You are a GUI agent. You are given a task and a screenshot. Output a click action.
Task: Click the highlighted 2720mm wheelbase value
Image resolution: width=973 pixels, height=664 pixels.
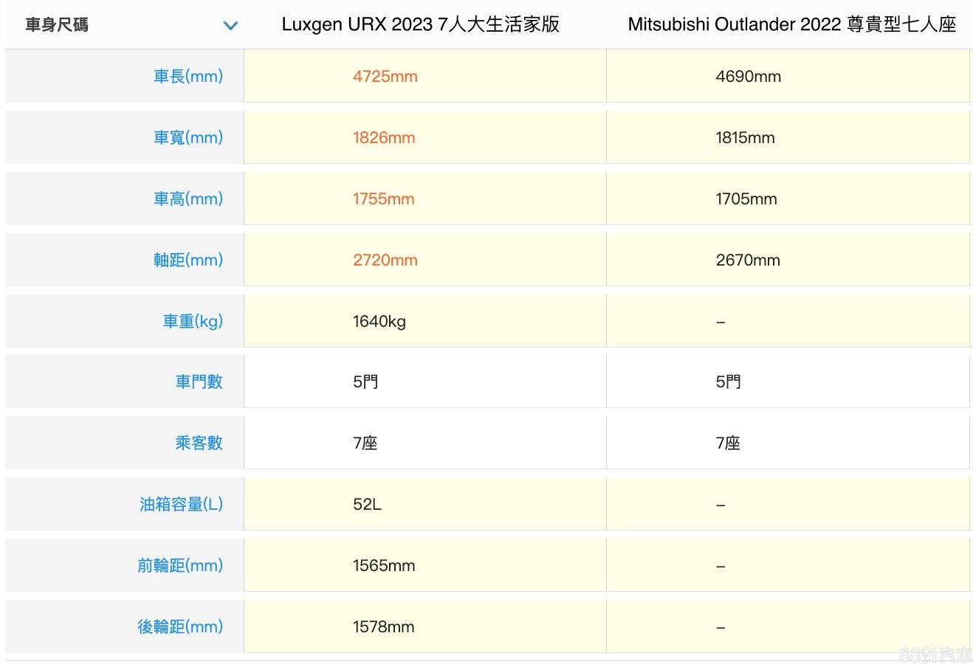(x=385, y=260)
